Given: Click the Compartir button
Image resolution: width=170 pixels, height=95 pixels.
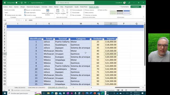Looking at the screenshot, I should click(136, 7).
